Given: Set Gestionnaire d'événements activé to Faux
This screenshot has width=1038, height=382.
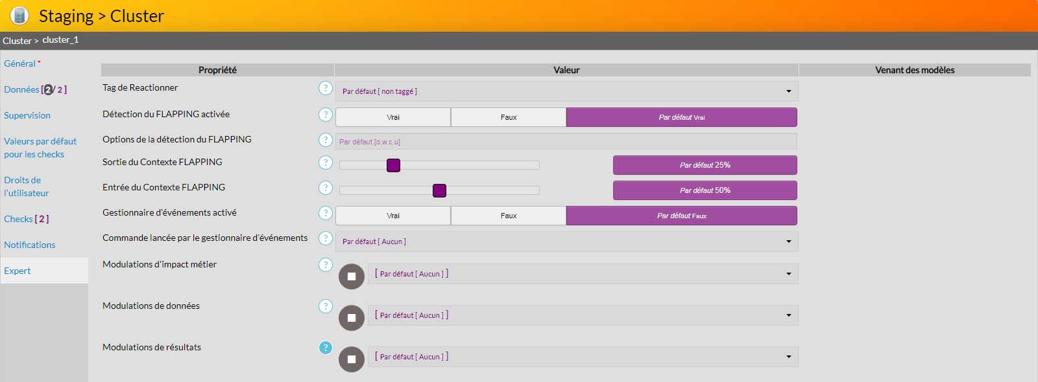Looking at the screenshot, I should pos(509,216).
